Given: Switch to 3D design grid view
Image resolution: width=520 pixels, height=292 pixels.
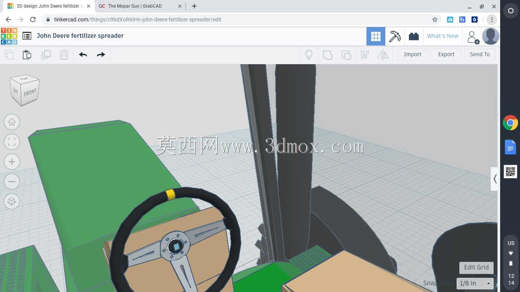Looking at the screenshot, I should click(376, 36).
